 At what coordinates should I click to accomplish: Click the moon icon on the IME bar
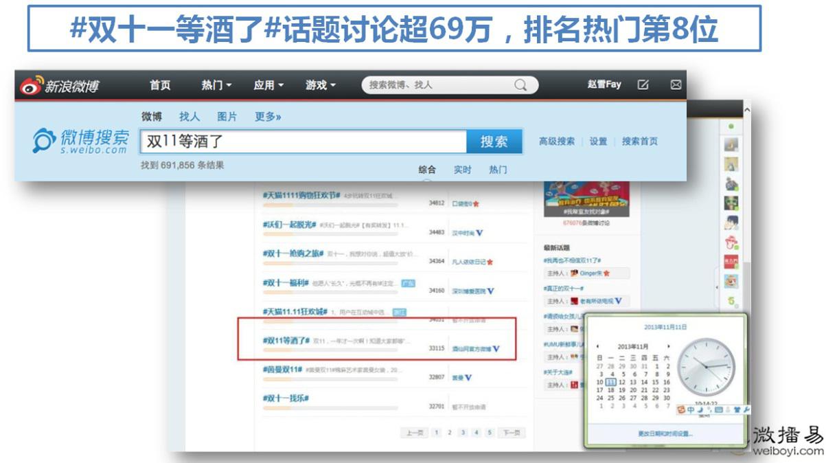point(700,410)
